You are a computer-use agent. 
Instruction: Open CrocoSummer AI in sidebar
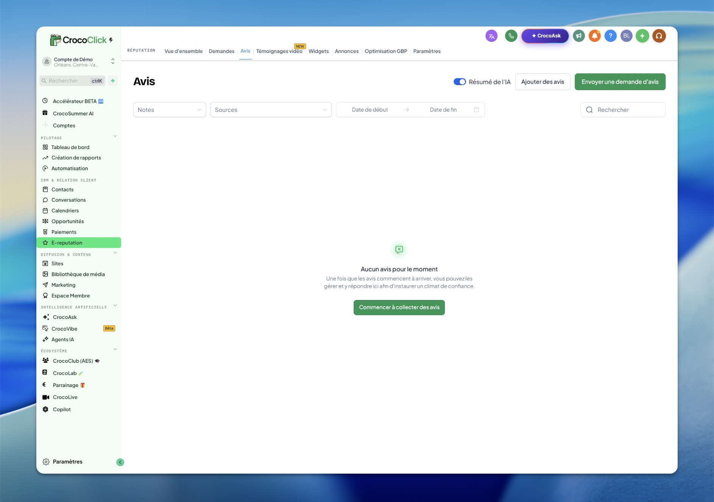[73, 113]
